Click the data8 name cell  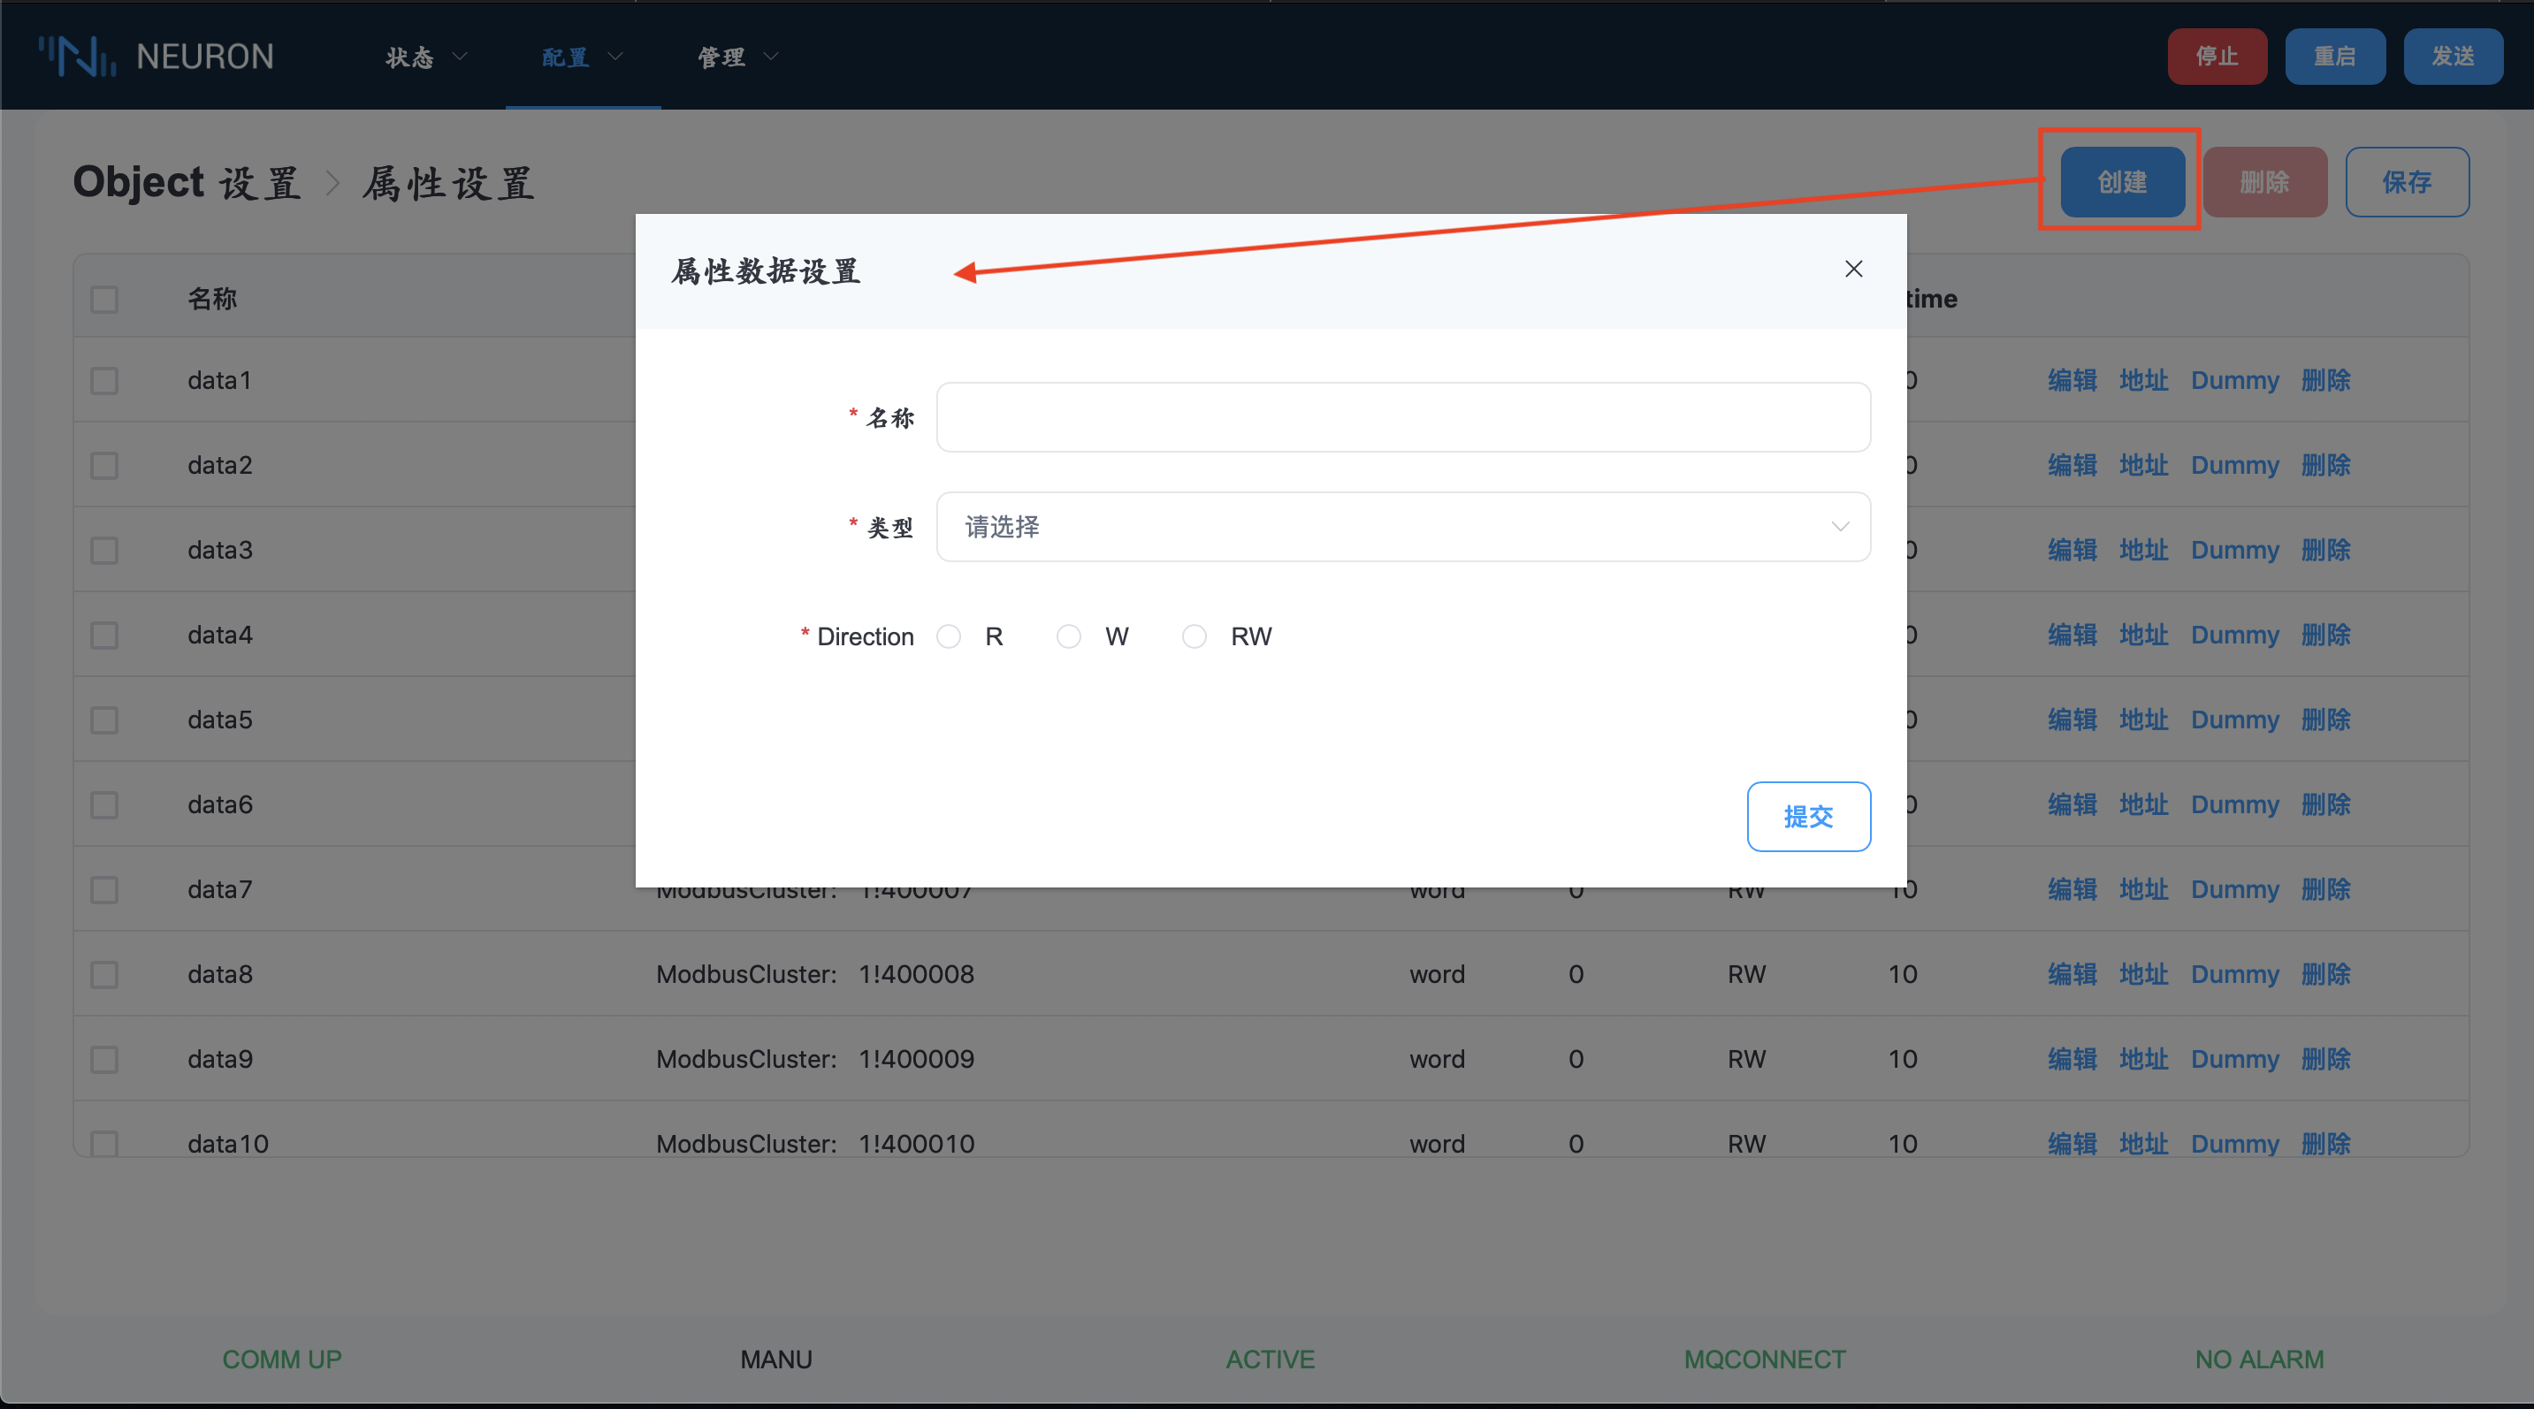coord(220,974)
